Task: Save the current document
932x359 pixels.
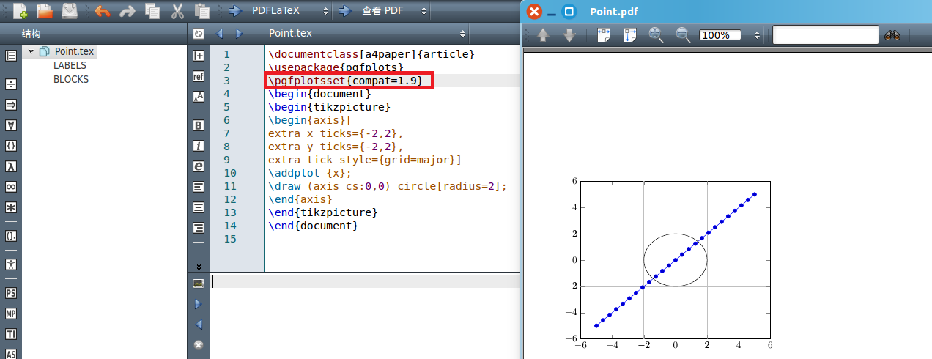Action: point(69,11)
